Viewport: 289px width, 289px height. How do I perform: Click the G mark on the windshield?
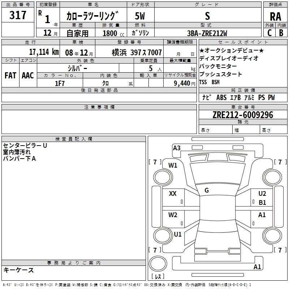pos(207,190)
